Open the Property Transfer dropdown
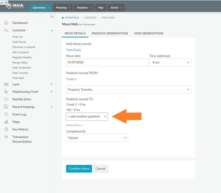Viewport: 221px width, 193px height. [128, 90]
